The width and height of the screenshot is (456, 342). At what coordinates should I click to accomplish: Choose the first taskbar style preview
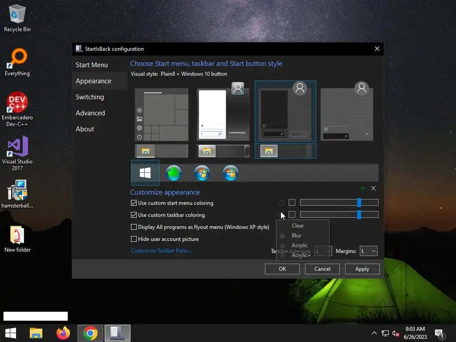[x=162, y=151]
